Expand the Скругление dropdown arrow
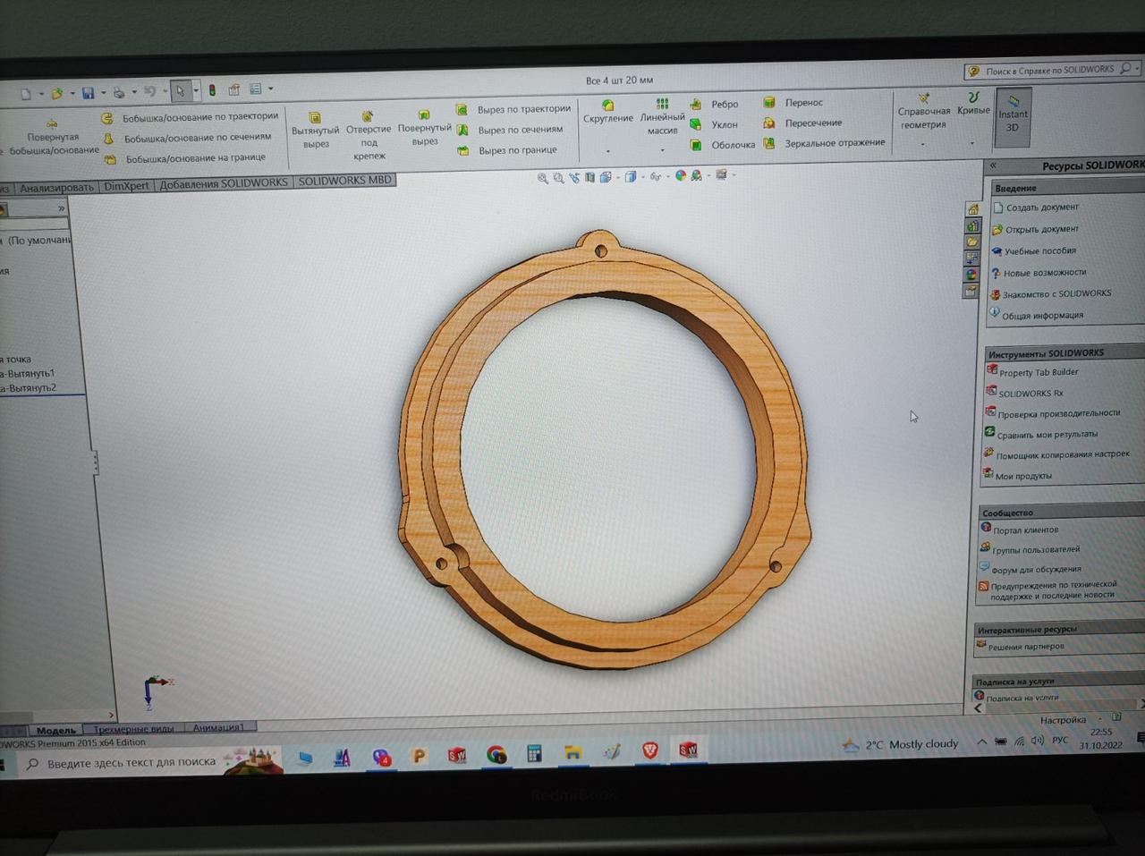1145x856 pixels. (x=608, y=151)
